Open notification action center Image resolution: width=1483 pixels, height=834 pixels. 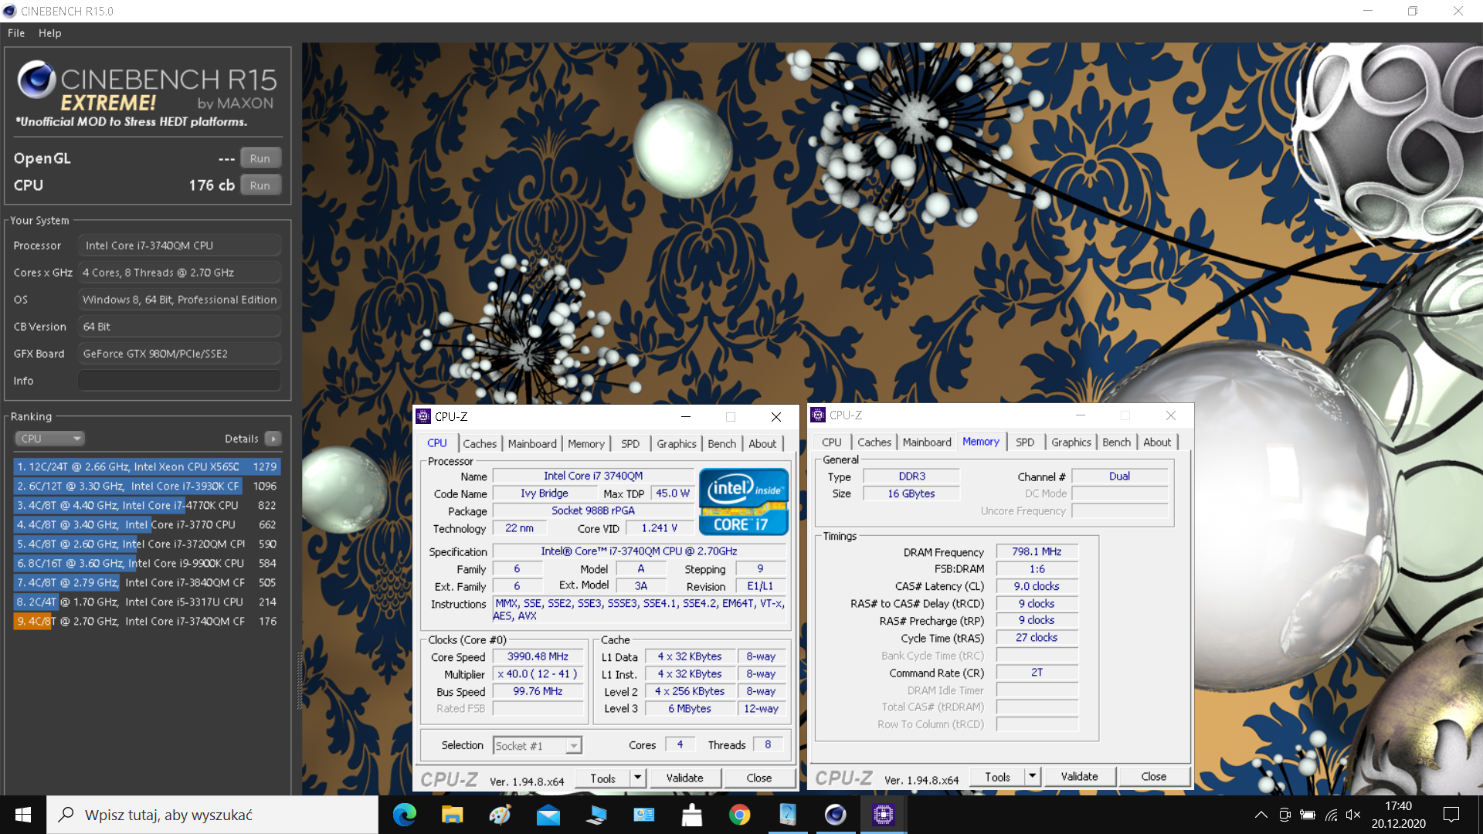pos(1451,815)
